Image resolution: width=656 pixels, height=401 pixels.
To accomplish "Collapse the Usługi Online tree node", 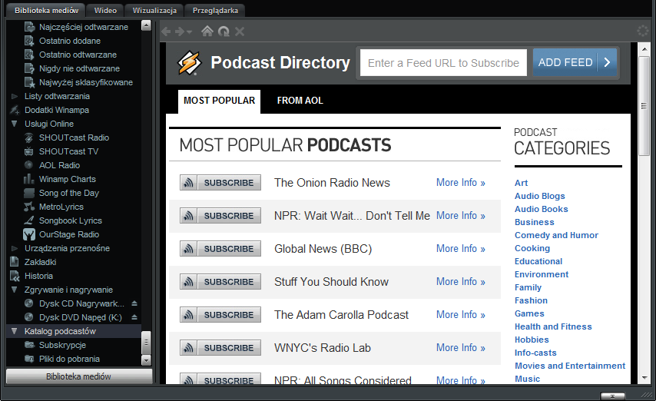I will pyautogui.click(x=15, y=124).
